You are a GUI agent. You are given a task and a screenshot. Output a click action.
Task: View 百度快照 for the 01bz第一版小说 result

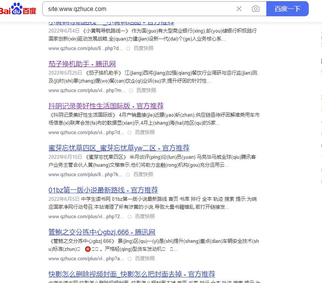click(x=145, y=216)
